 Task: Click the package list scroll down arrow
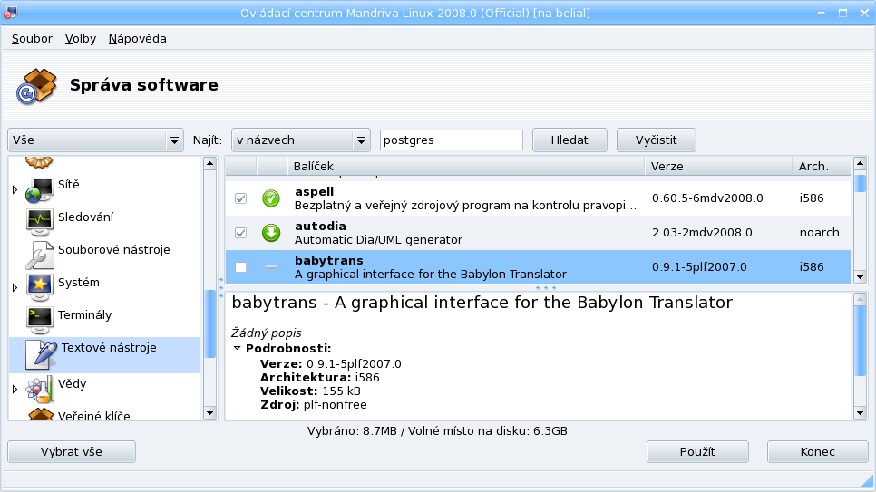tap(861, 277)
